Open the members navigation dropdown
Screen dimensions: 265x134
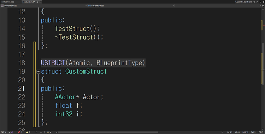218,6
